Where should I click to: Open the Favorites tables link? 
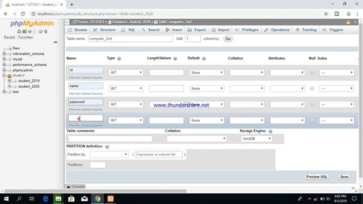(x=26, y=37)
